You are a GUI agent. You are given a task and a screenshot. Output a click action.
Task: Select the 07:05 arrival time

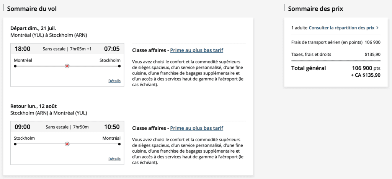coord(112,49)
